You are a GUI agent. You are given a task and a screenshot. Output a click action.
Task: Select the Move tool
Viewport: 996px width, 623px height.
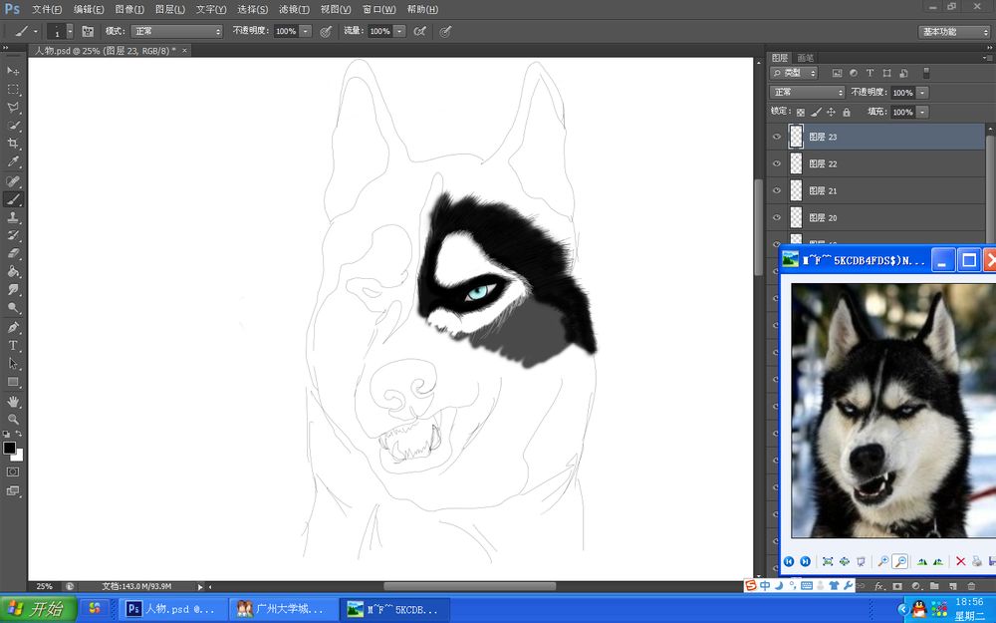[x=13, y=72]
